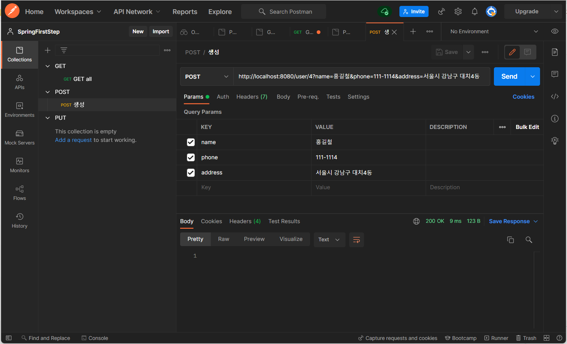567x344 pixels.
Task: Open APIs in the sidebar
Action: click(x=20, y=82)
